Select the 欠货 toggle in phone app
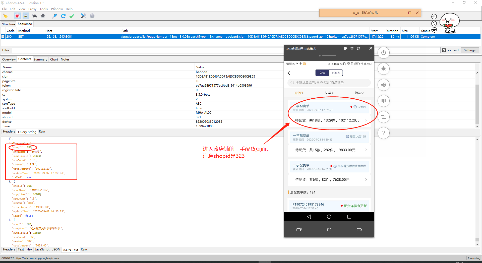The width and height of the screenshot is (482, 263). pyautogui.click(x=322, y=73)
